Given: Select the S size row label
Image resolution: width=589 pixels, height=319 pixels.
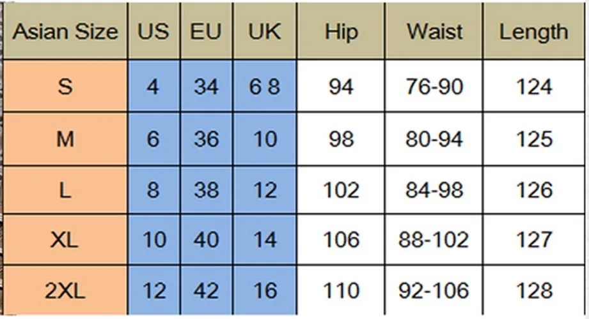Looking at the screenshot, I should 65,85.
